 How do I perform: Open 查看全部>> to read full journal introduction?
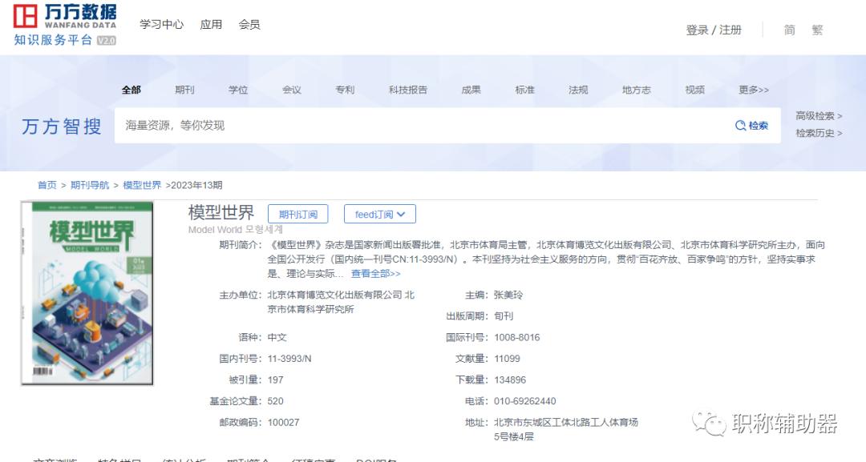(374, 273)
